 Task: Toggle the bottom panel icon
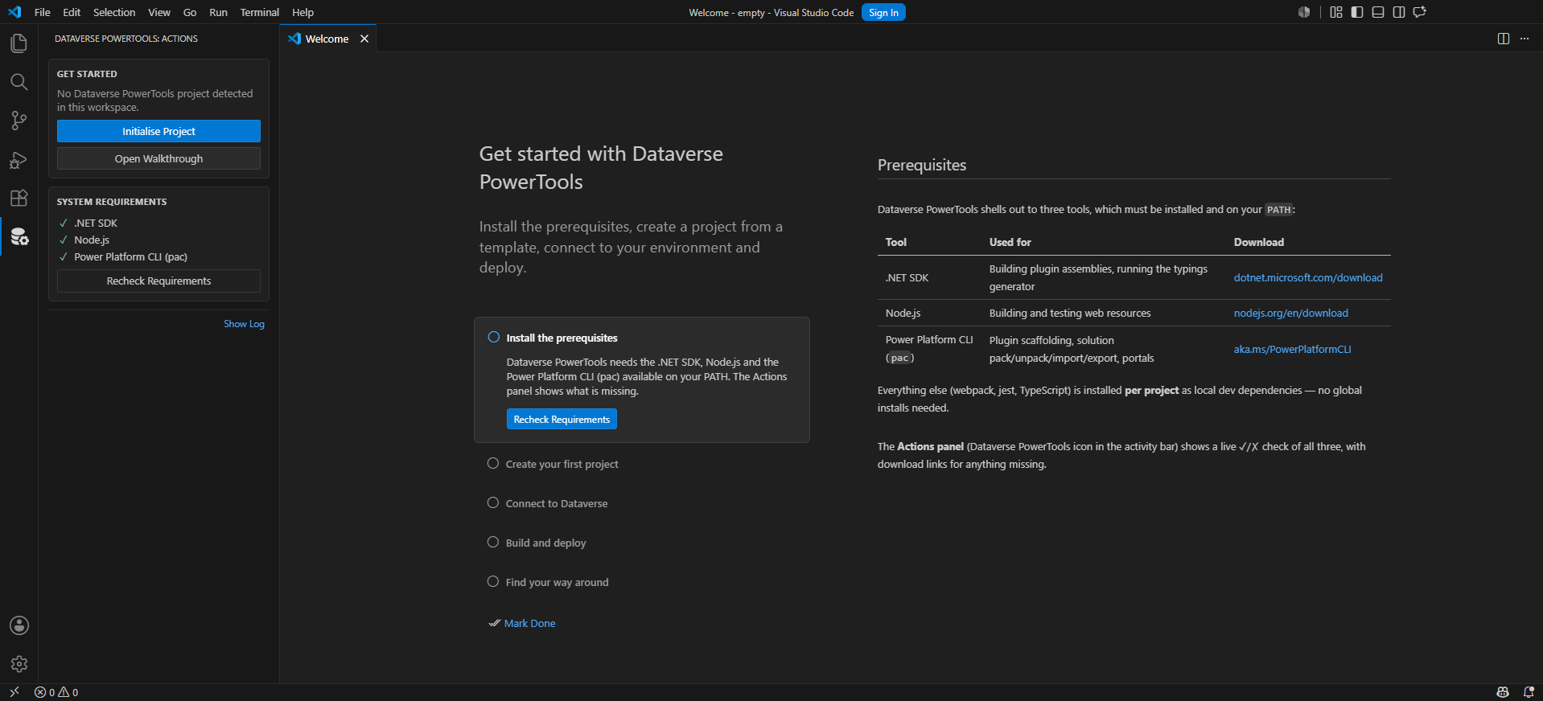1378,12
